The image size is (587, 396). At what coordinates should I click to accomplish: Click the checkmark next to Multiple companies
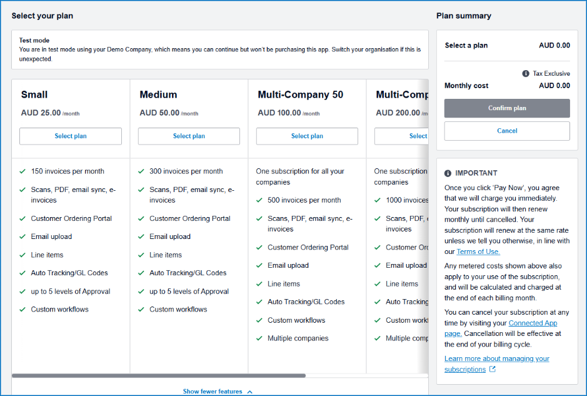pos(259,338)
